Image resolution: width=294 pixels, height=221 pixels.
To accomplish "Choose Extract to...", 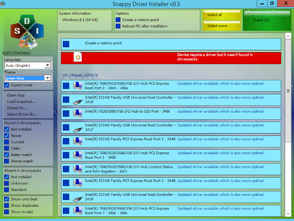I will pyautogui.click(x=17, y=108).
